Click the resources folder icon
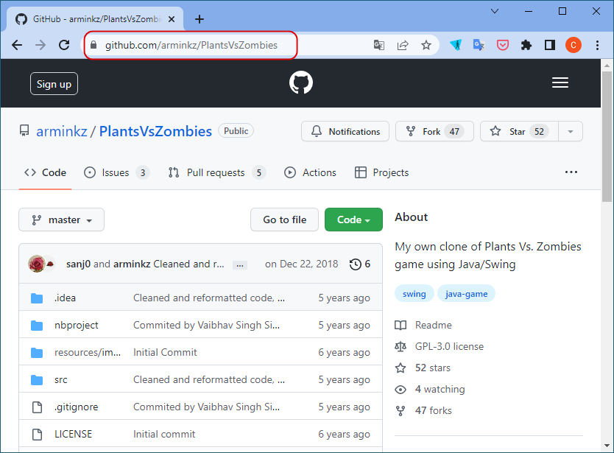Screen dimensions: 614x453 tap(37, 353)
